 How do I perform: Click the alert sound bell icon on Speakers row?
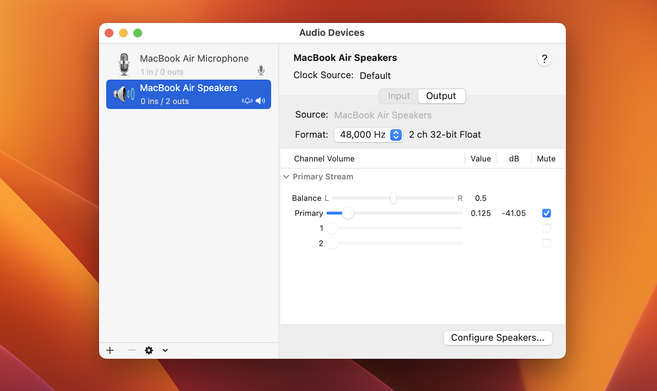pos(247,101)
